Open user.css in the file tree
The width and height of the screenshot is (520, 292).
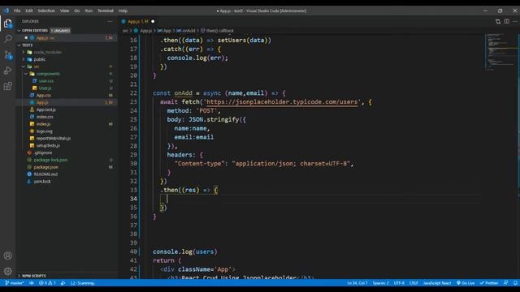pyautogui.click(x=46, y=81)
